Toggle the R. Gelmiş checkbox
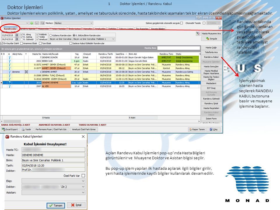Image resolution: width=280 pixels, height=210 pixels. [22, 37]
